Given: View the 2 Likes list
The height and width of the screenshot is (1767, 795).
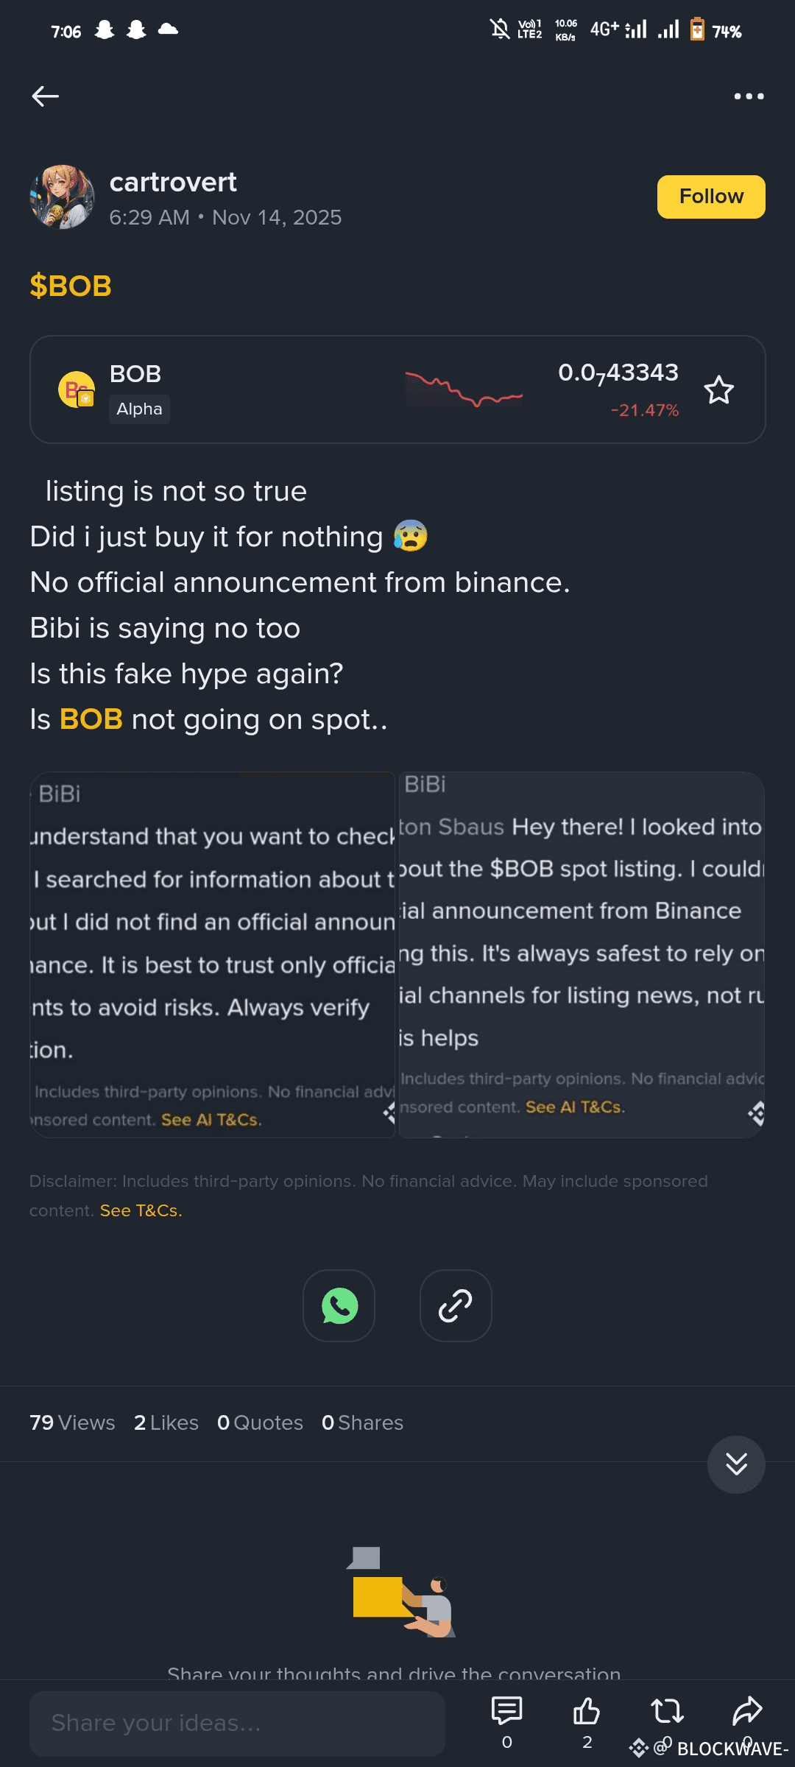Looking at the screenshot, I should [x=166, y=1422].
